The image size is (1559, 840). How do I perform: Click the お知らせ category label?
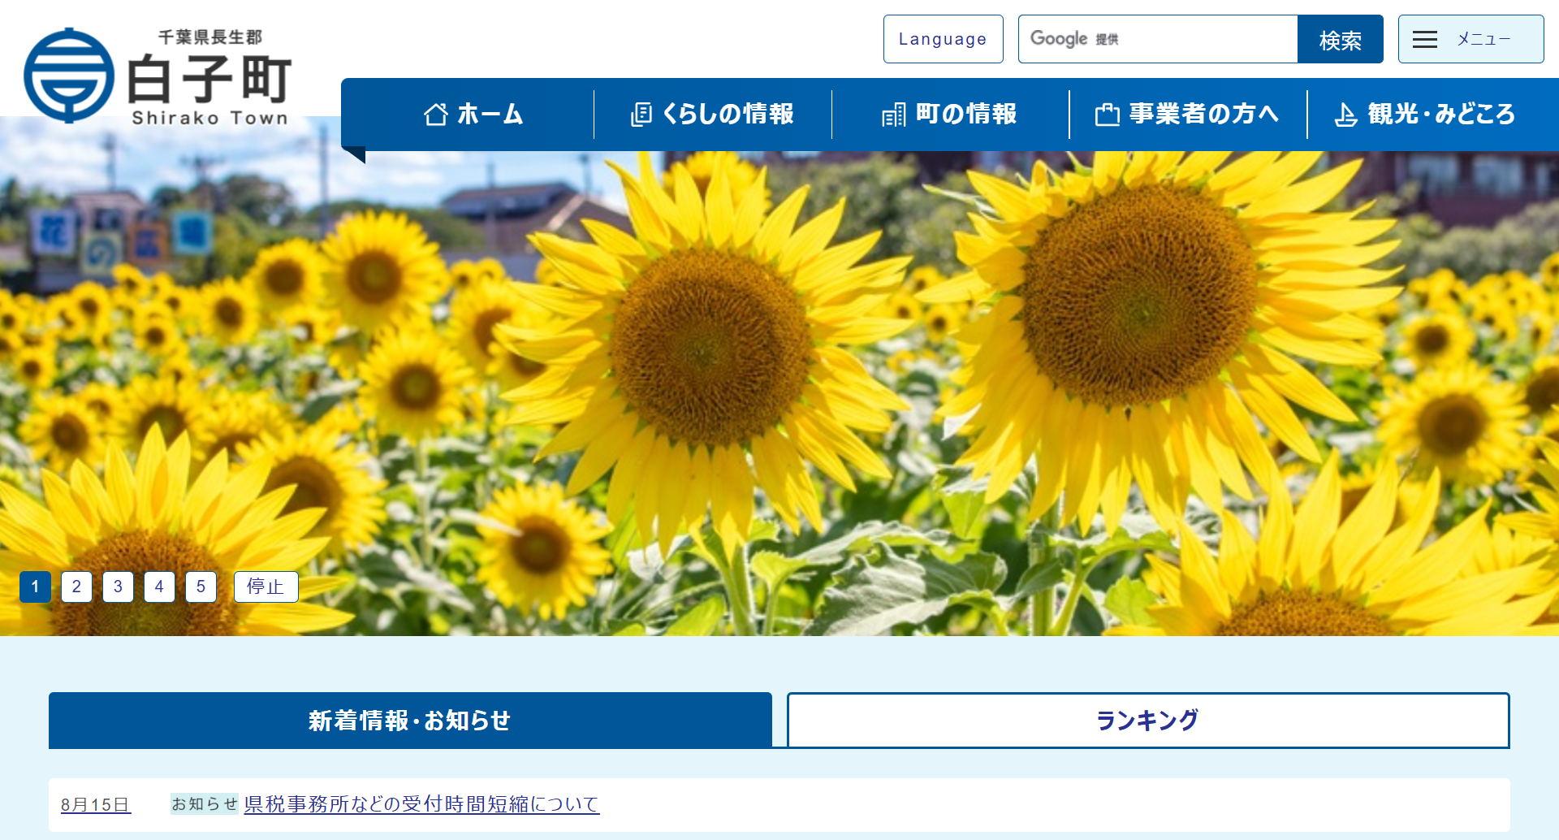coord(205,804)
